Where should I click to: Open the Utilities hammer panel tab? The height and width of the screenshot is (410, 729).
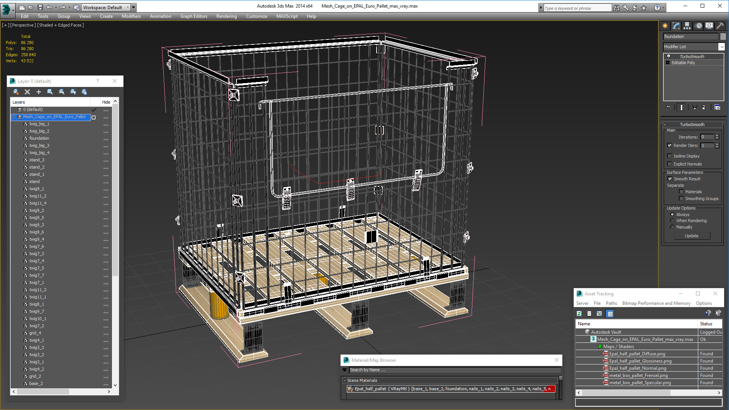pos(720,26)
